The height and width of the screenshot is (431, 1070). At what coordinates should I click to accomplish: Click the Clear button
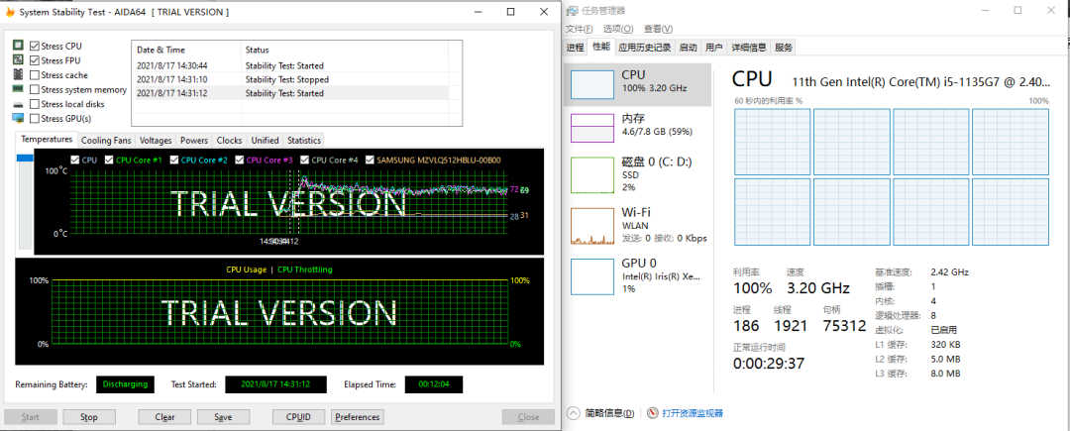click(164, 417)
